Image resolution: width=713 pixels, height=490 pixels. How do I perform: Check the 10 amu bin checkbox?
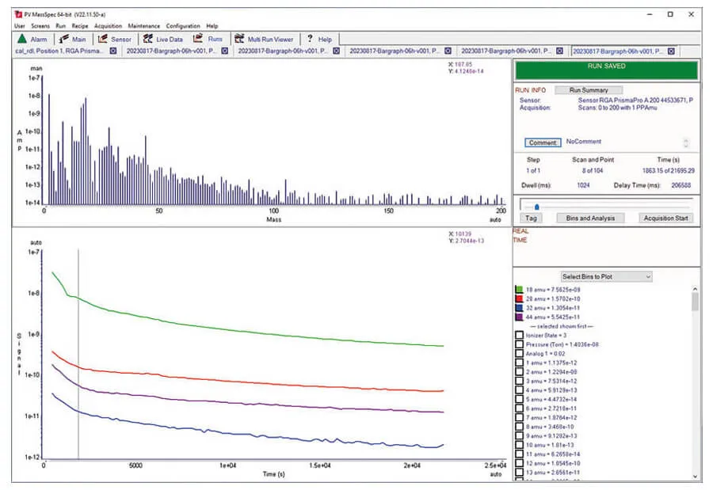519,445
